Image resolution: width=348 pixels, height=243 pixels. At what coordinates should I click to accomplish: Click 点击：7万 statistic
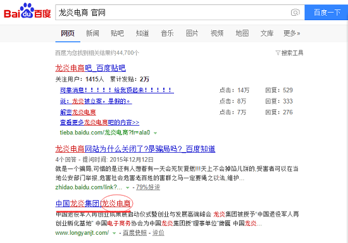pos(233,112)
